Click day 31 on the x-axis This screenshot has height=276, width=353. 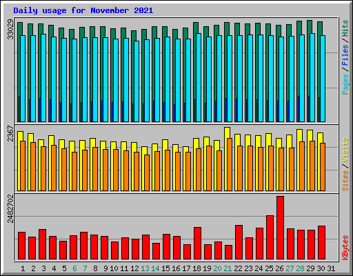331,268
